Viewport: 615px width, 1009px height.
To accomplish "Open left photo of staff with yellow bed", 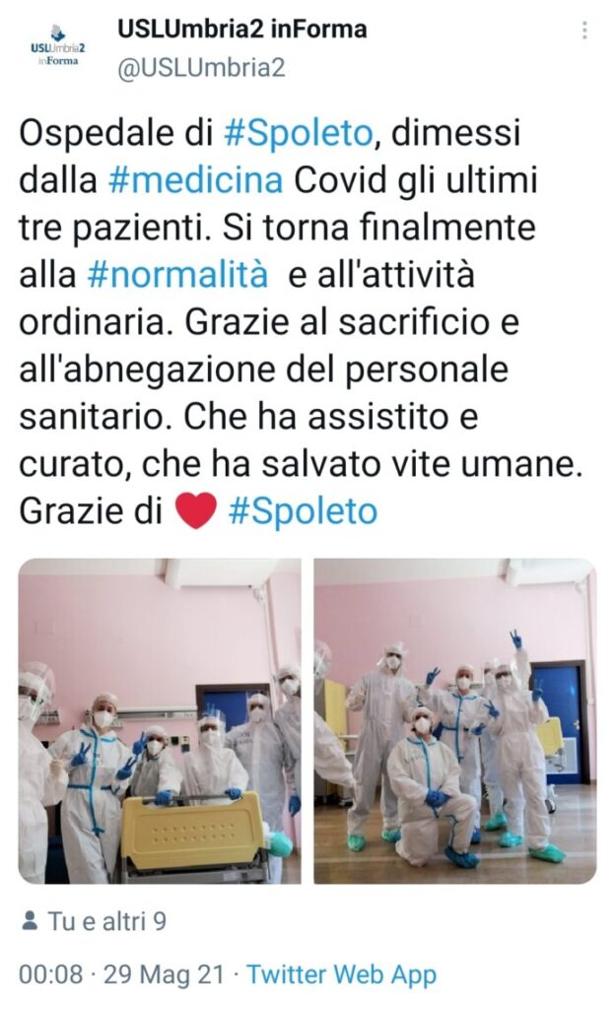I will 160,720.
